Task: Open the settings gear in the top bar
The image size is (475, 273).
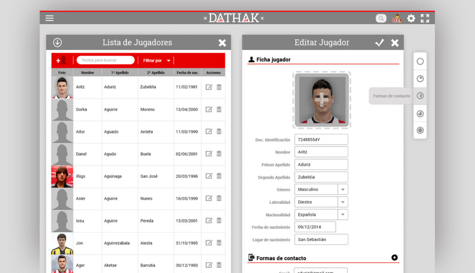Action: point(411,19)
